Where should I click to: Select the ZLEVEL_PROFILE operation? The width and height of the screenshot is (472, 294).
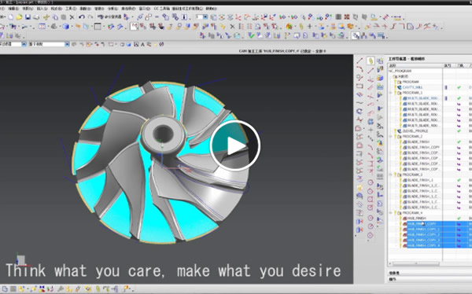click(415, 131)
